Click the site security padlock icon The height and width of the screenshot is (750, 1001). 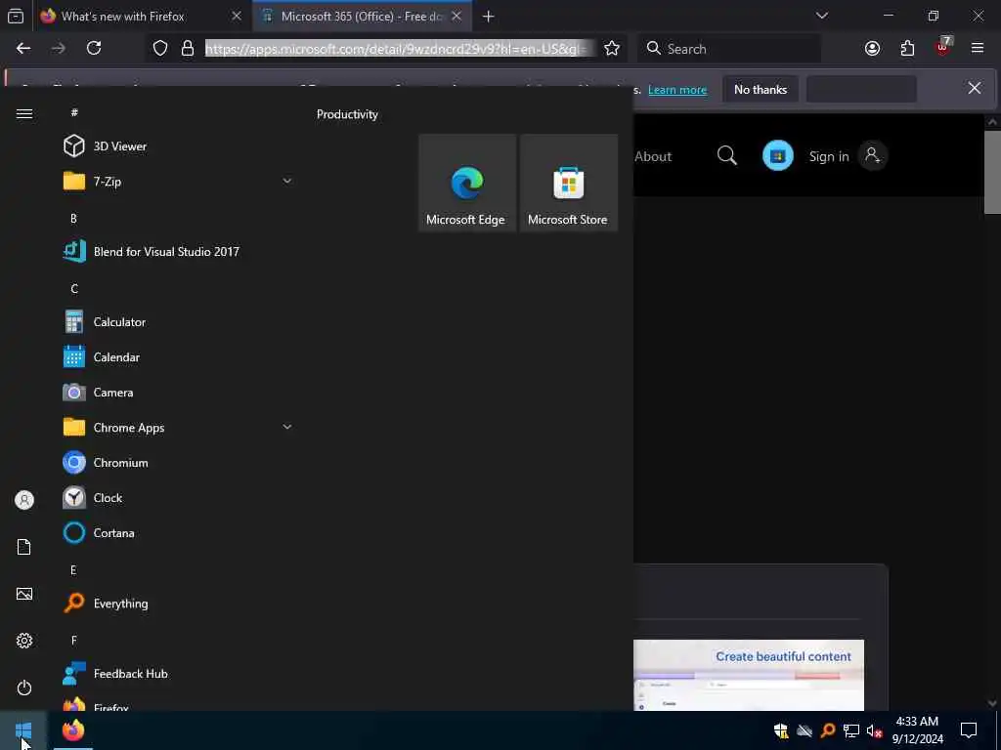188,49
